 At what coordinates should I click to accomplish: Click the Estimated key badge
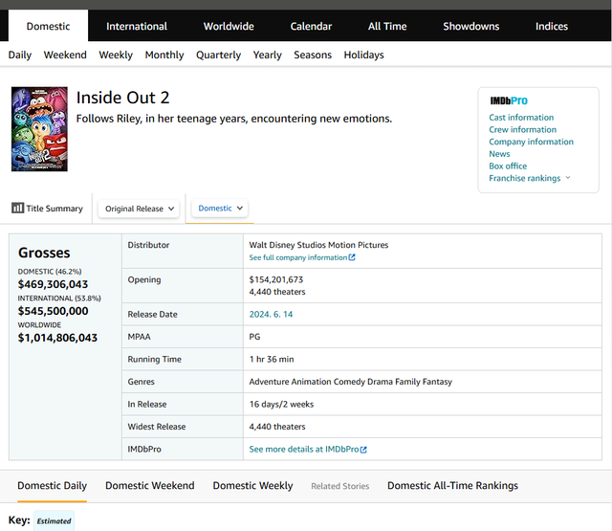(55, 521)
